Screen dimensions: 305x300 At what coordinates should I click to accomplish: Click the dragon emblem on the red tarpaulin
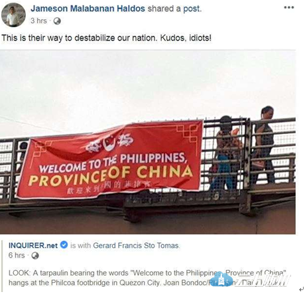coord(110,143)
